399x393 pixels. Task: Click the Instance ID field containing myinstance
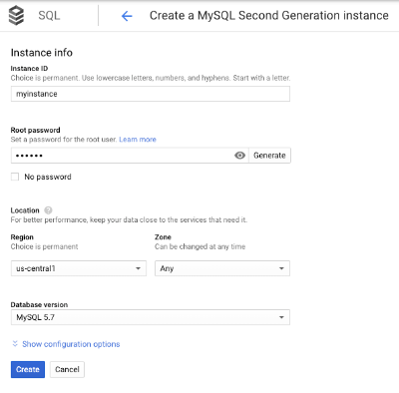coord(151,94)
